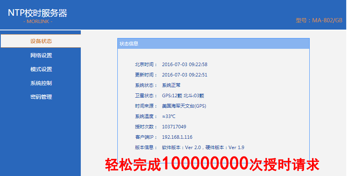Click timing count value 103717049
Screen dimensions: 347x176
174,127
